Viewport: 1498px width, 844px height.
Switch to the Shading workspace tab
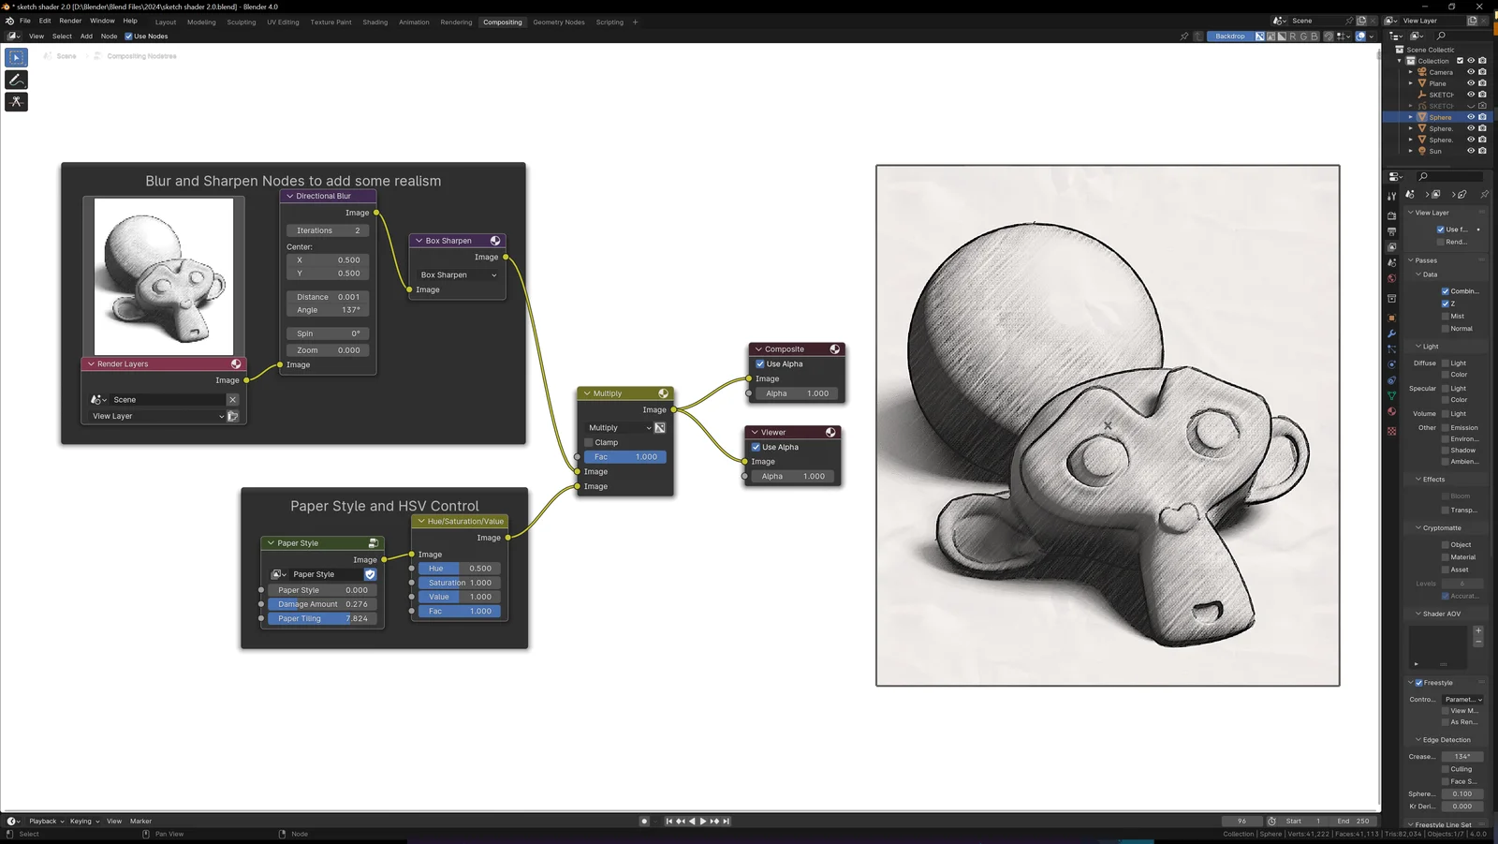375,22
